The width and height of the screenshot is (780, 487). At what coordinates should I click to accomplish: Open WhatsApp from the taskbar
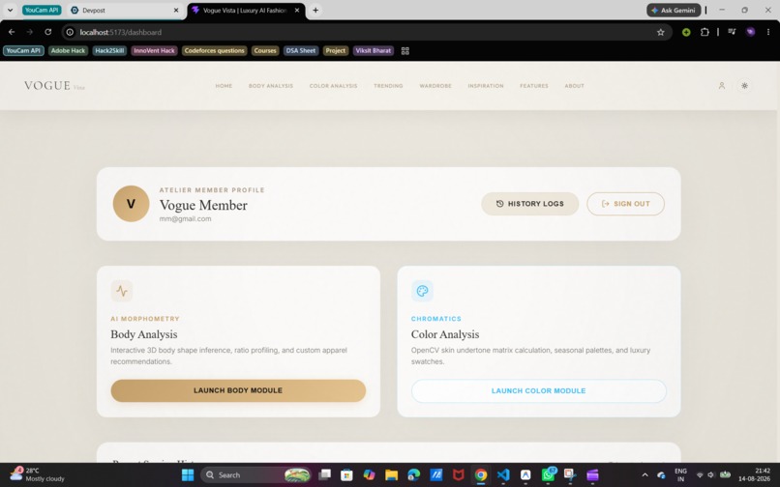pyautogui.click(x=548, y=475)
